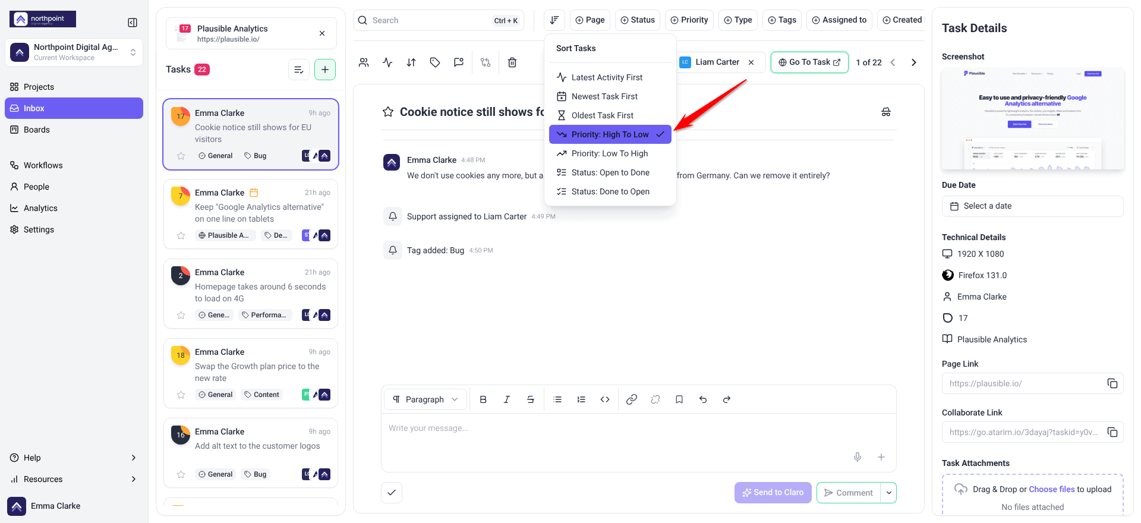Open the Paragraph style dropdown
The image size is (1141, 523).
tap(425, 399)
